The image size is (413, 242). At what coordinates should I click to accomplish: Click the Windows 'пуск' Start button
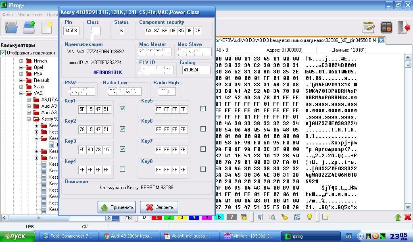17,236
